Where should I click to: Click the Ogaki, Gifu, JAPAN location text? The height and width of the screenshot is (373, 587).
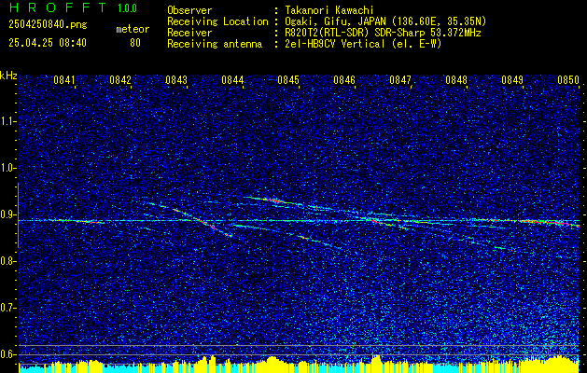(x=385, y=21)
